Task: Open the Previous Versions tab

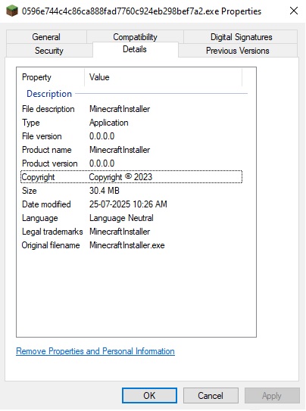Action: pyautogui.click(x=238, y=50)
